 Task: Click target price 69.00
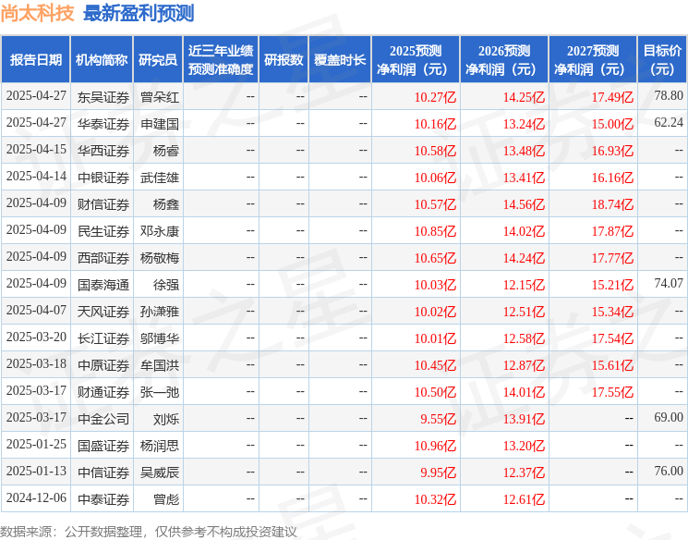pyautogui.click(x=669, y=417)
